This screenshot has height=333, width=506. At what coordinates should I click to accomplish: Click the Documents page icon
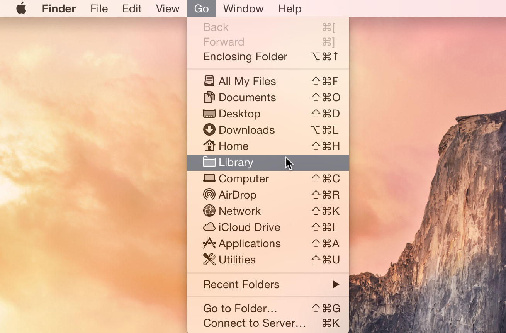click(x=209, y=97)
